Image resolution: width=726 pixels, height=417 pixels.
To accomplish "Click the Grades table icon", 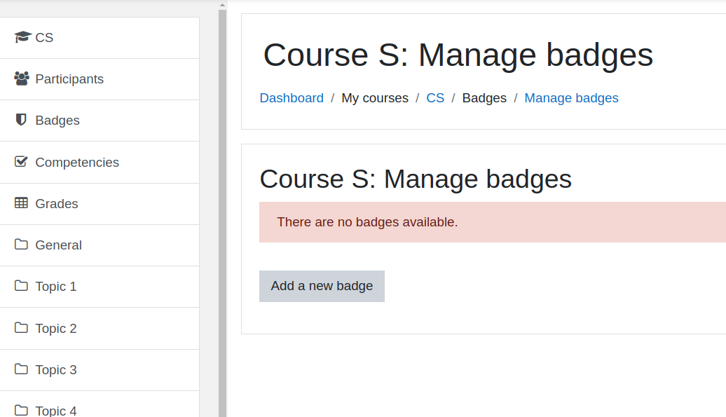I will (x=21, y=203).
